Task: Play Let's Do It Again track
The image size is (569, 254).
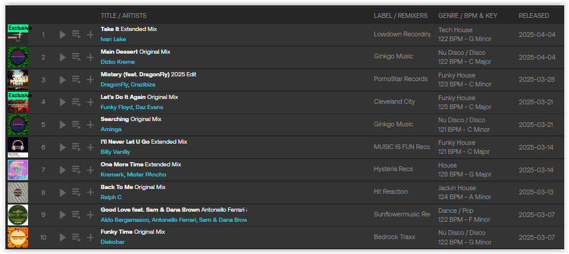Action: point(63,103)
